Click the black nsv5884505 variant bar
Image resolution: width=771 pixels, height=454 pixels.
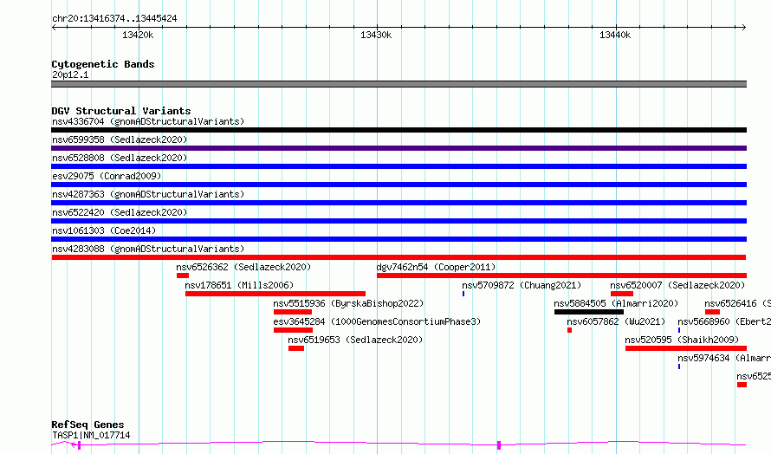589,312
